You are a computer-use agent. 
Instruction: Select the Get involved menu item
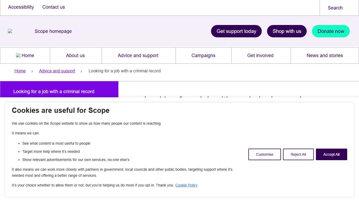260,55
